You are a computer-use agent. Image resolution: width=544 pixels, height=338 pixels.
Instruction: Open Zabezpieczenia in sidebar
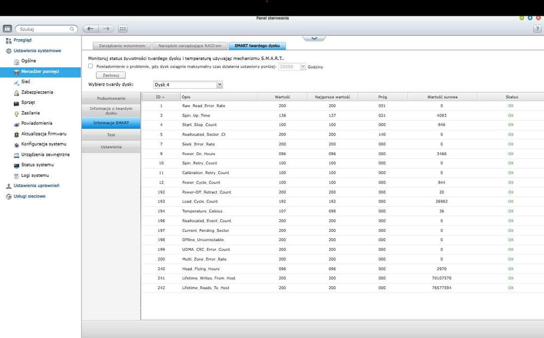point(37,93)
